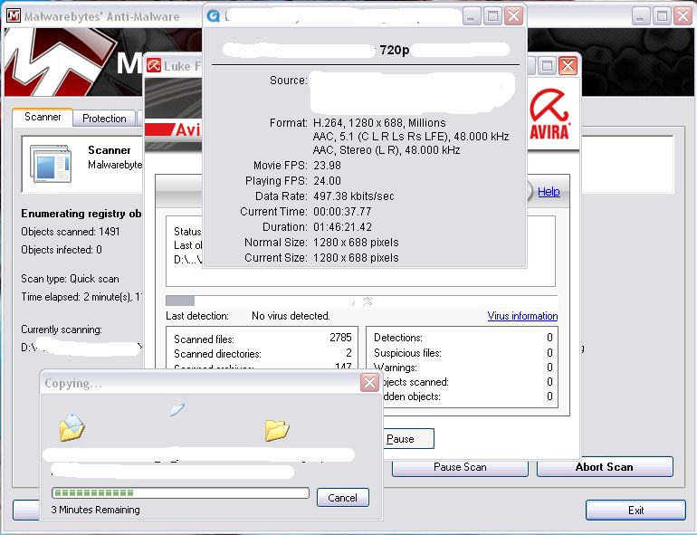
Task: Click Movie FPS value 23.98
Action: coord(327,166)
